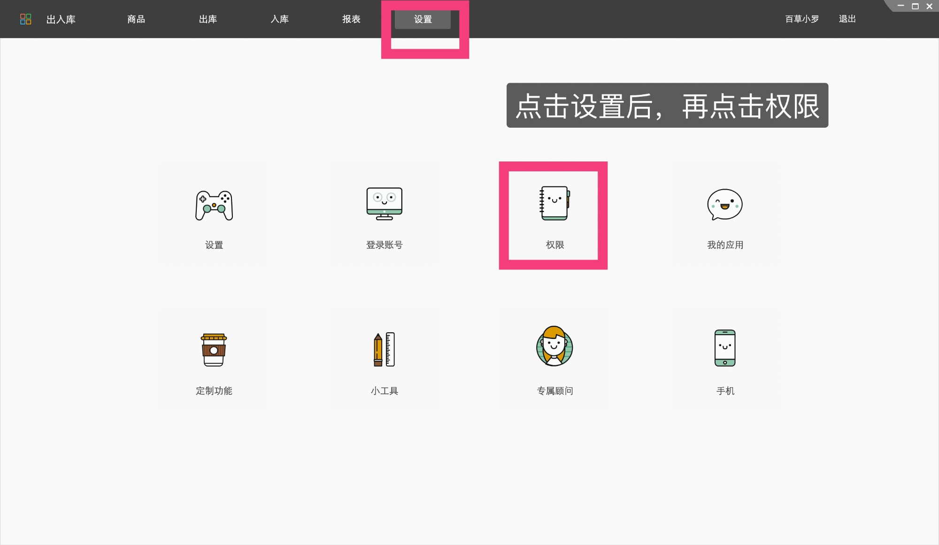Open the 权限 tile label
The width and height of the screenshot is (939, 545).
coord(555,245)
